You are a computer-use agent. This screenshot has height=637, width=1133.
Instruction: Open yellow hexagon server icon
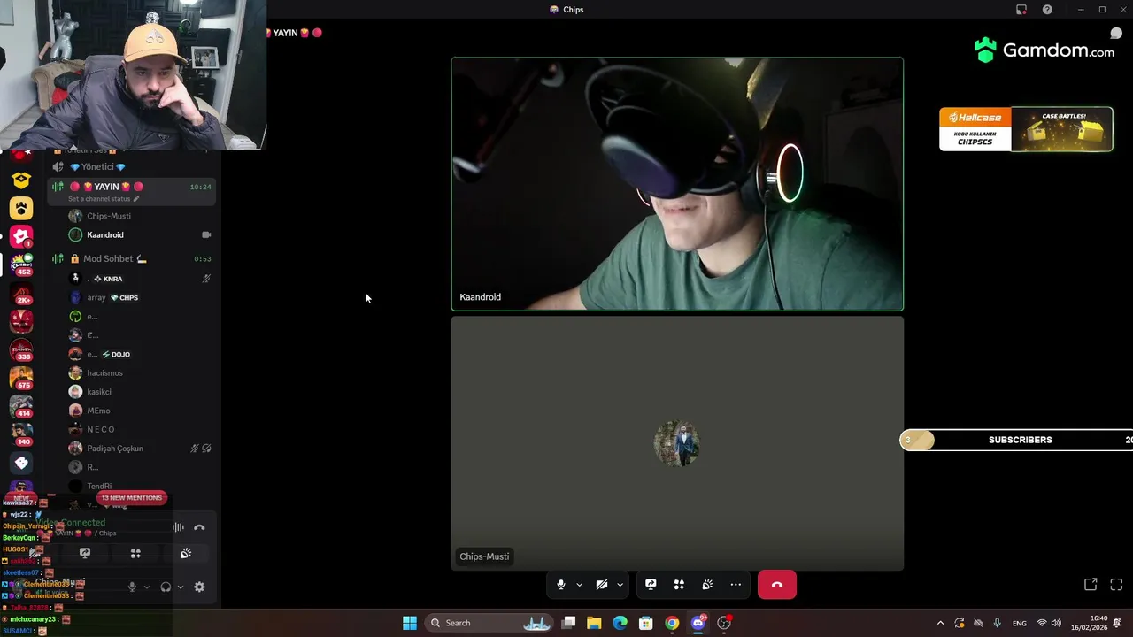(21, 180)
